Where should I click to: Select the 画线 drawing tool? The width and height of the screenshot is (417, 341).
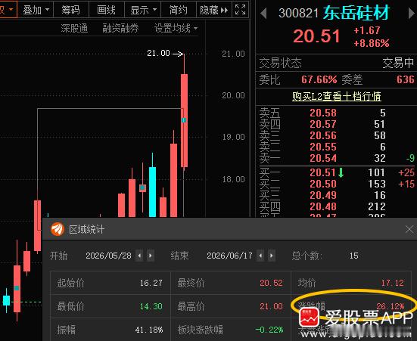coord(107,10)
